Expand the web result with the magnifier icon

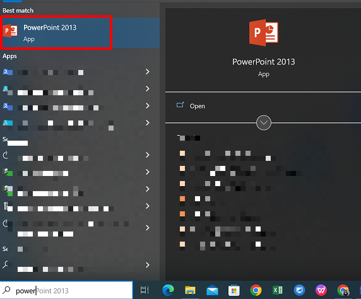pyautogui.click(x=148, y=265)
